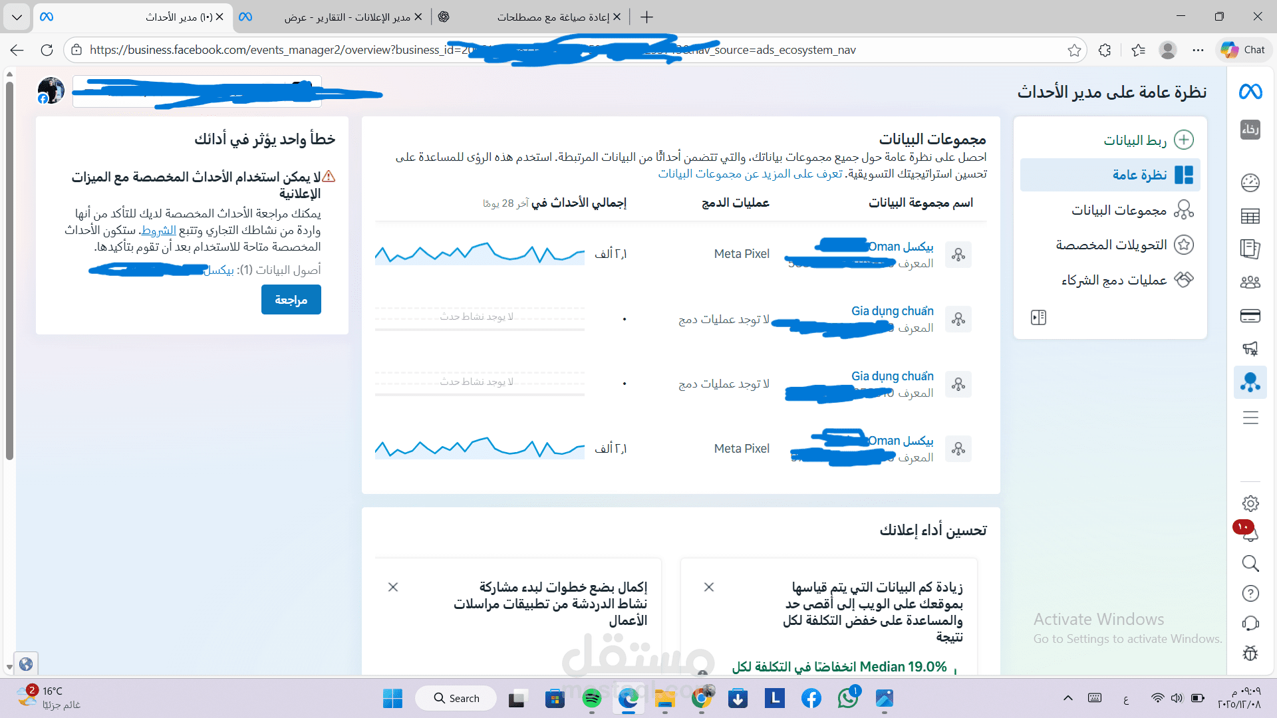Image resolution: width=1277 pixels, height=718 pixels.
Task: Click the bug report icon in sidebar
Action: (x=1250, y=653)
